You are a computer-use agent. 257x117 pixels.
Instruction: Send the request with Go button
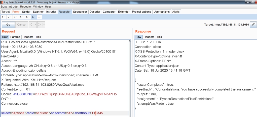8,25
